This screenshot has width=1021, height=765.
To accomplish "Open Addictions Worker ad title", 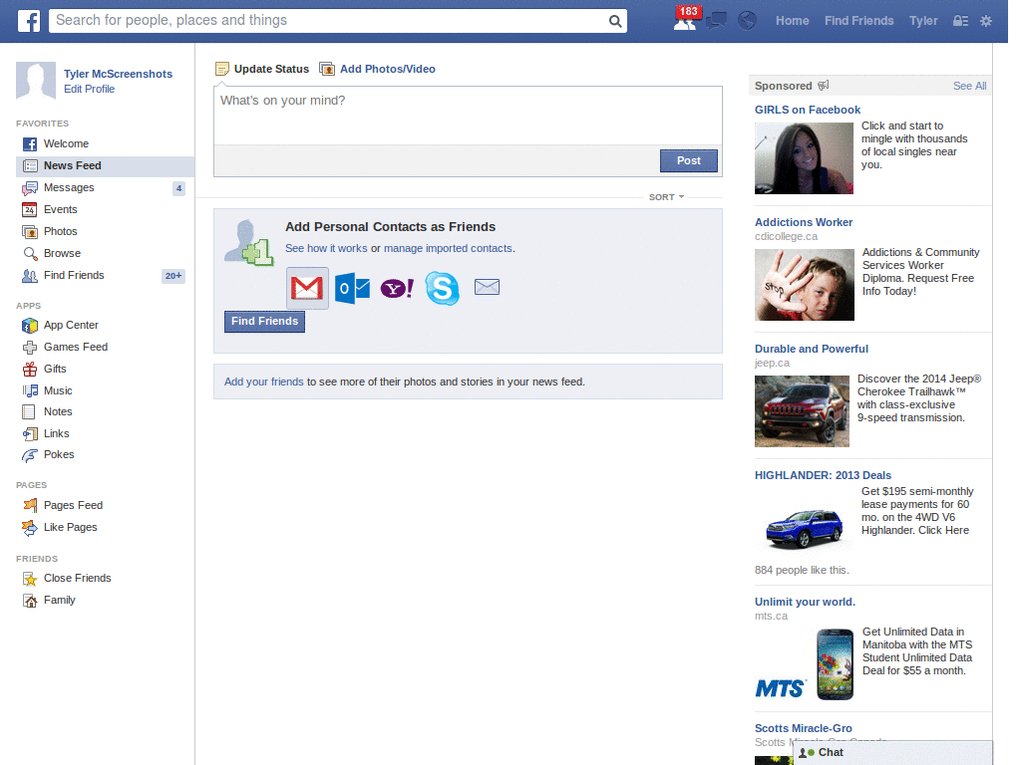I will (804, 222).
